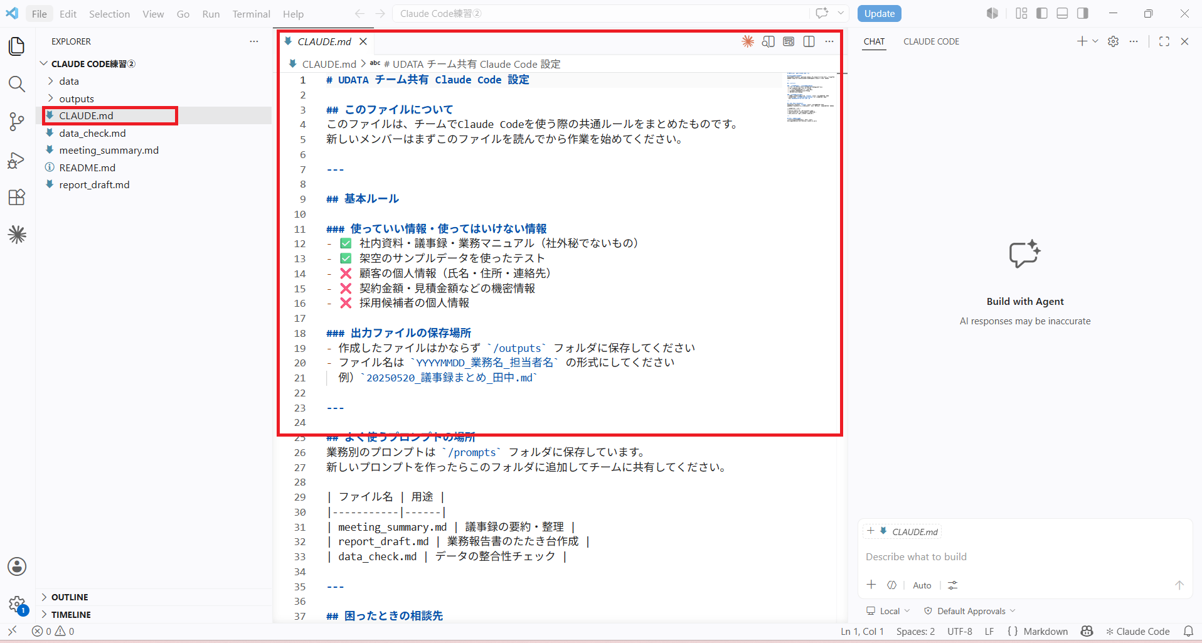Click the chat icon in title bar
The width and height of the screenshot is (1202, 643).
pyautogui.click(x=822, y=13)
